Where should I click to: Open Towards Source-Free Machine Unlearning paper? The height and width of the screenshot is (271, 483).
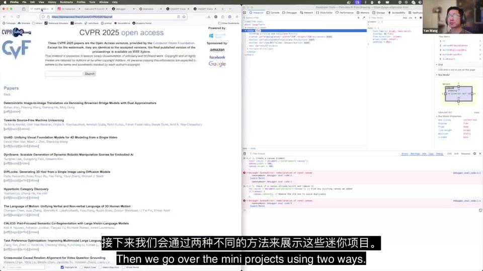pos(34,120)
